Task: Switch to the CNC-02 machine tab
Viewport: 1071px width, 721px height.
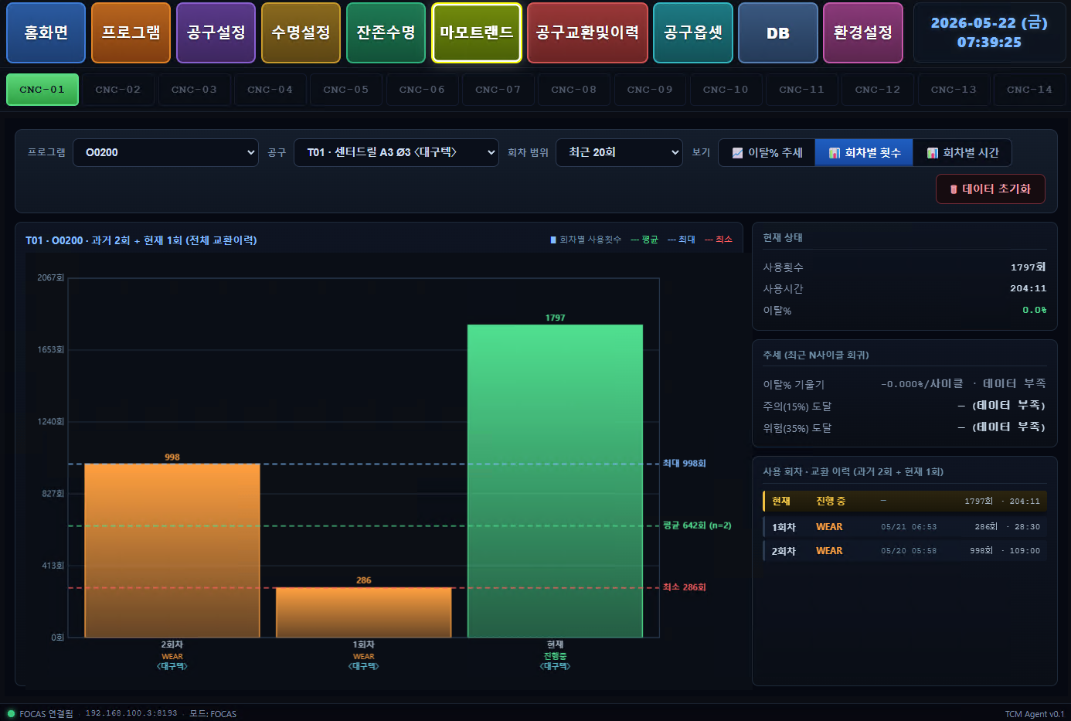Action: point(118,90)
